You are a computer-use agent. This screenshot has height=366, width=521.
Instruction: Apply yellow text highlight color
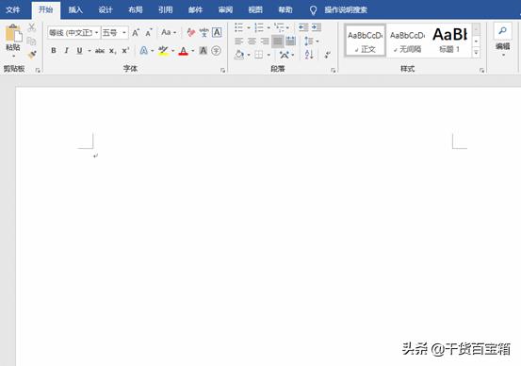tap(163, 51)
